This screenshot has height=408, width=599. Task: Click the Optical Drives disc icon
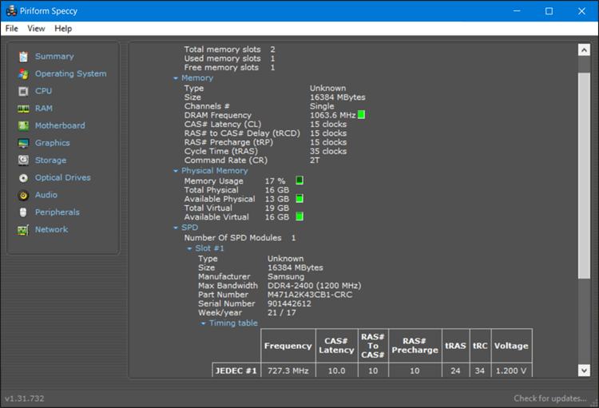[23, 178]
